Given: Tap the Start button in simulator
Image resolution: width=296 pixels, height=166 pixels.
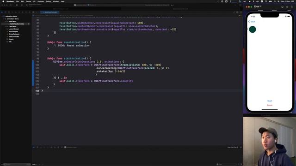Looking at the screenshot, I should tap(270, 101).
